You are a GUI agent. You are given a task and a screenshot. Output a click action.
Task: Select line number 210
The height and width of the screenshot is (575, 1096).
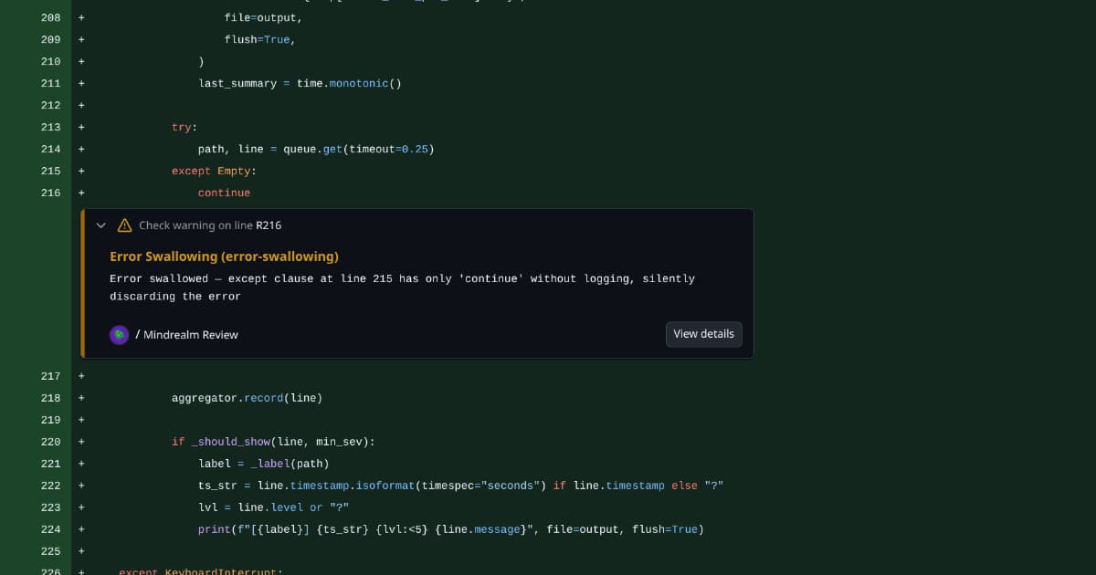(x=50, y=61)
